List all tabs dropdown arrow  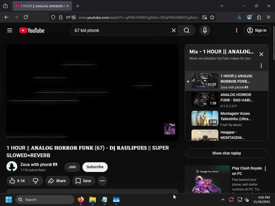point(222,6)
